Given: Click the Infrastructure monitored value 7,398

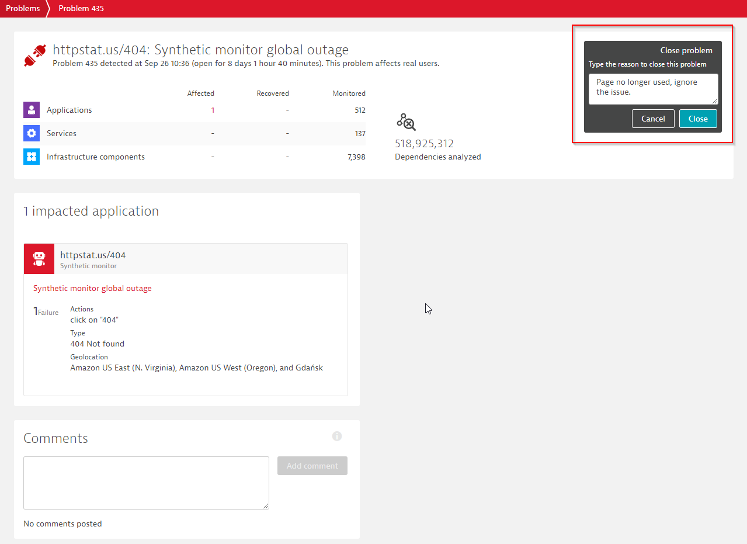Looking at the screenshot, I should pos(356,157).
